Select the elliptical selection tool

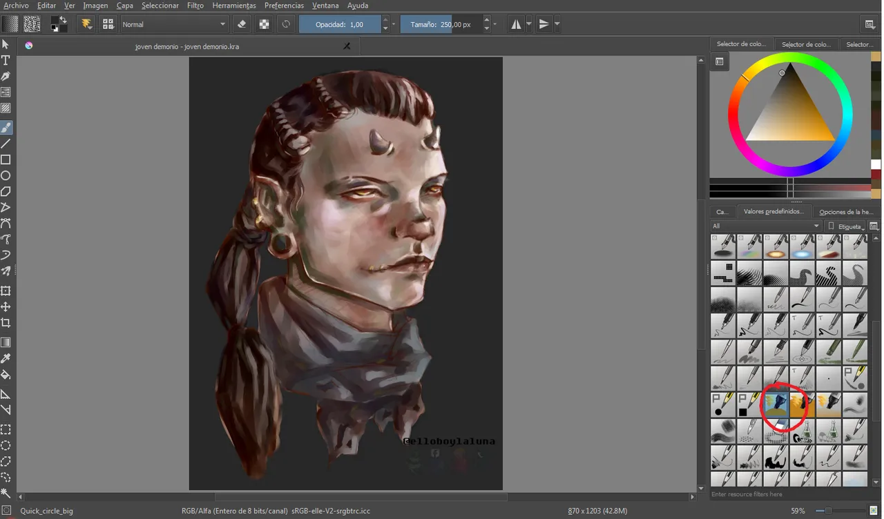click(6, 445)
